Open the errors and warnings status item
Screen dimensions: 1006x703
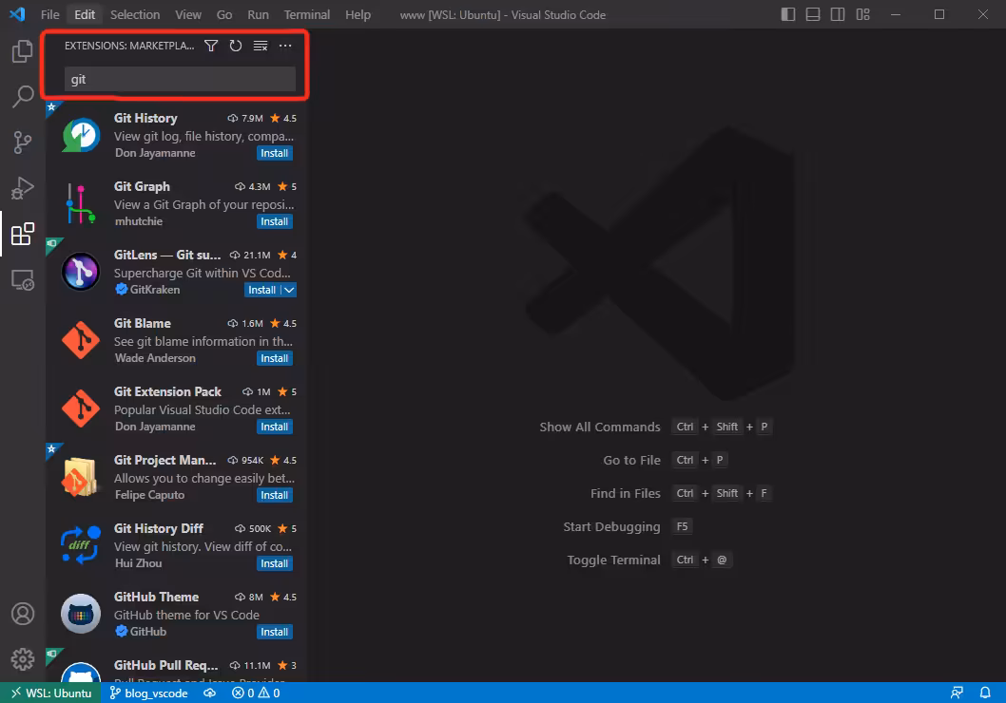coord(256,693)
